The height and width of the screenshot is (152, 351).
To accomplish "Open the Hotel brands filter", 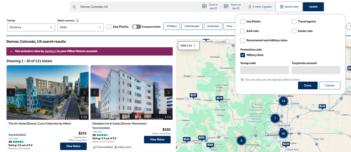I will click(192, 26).
